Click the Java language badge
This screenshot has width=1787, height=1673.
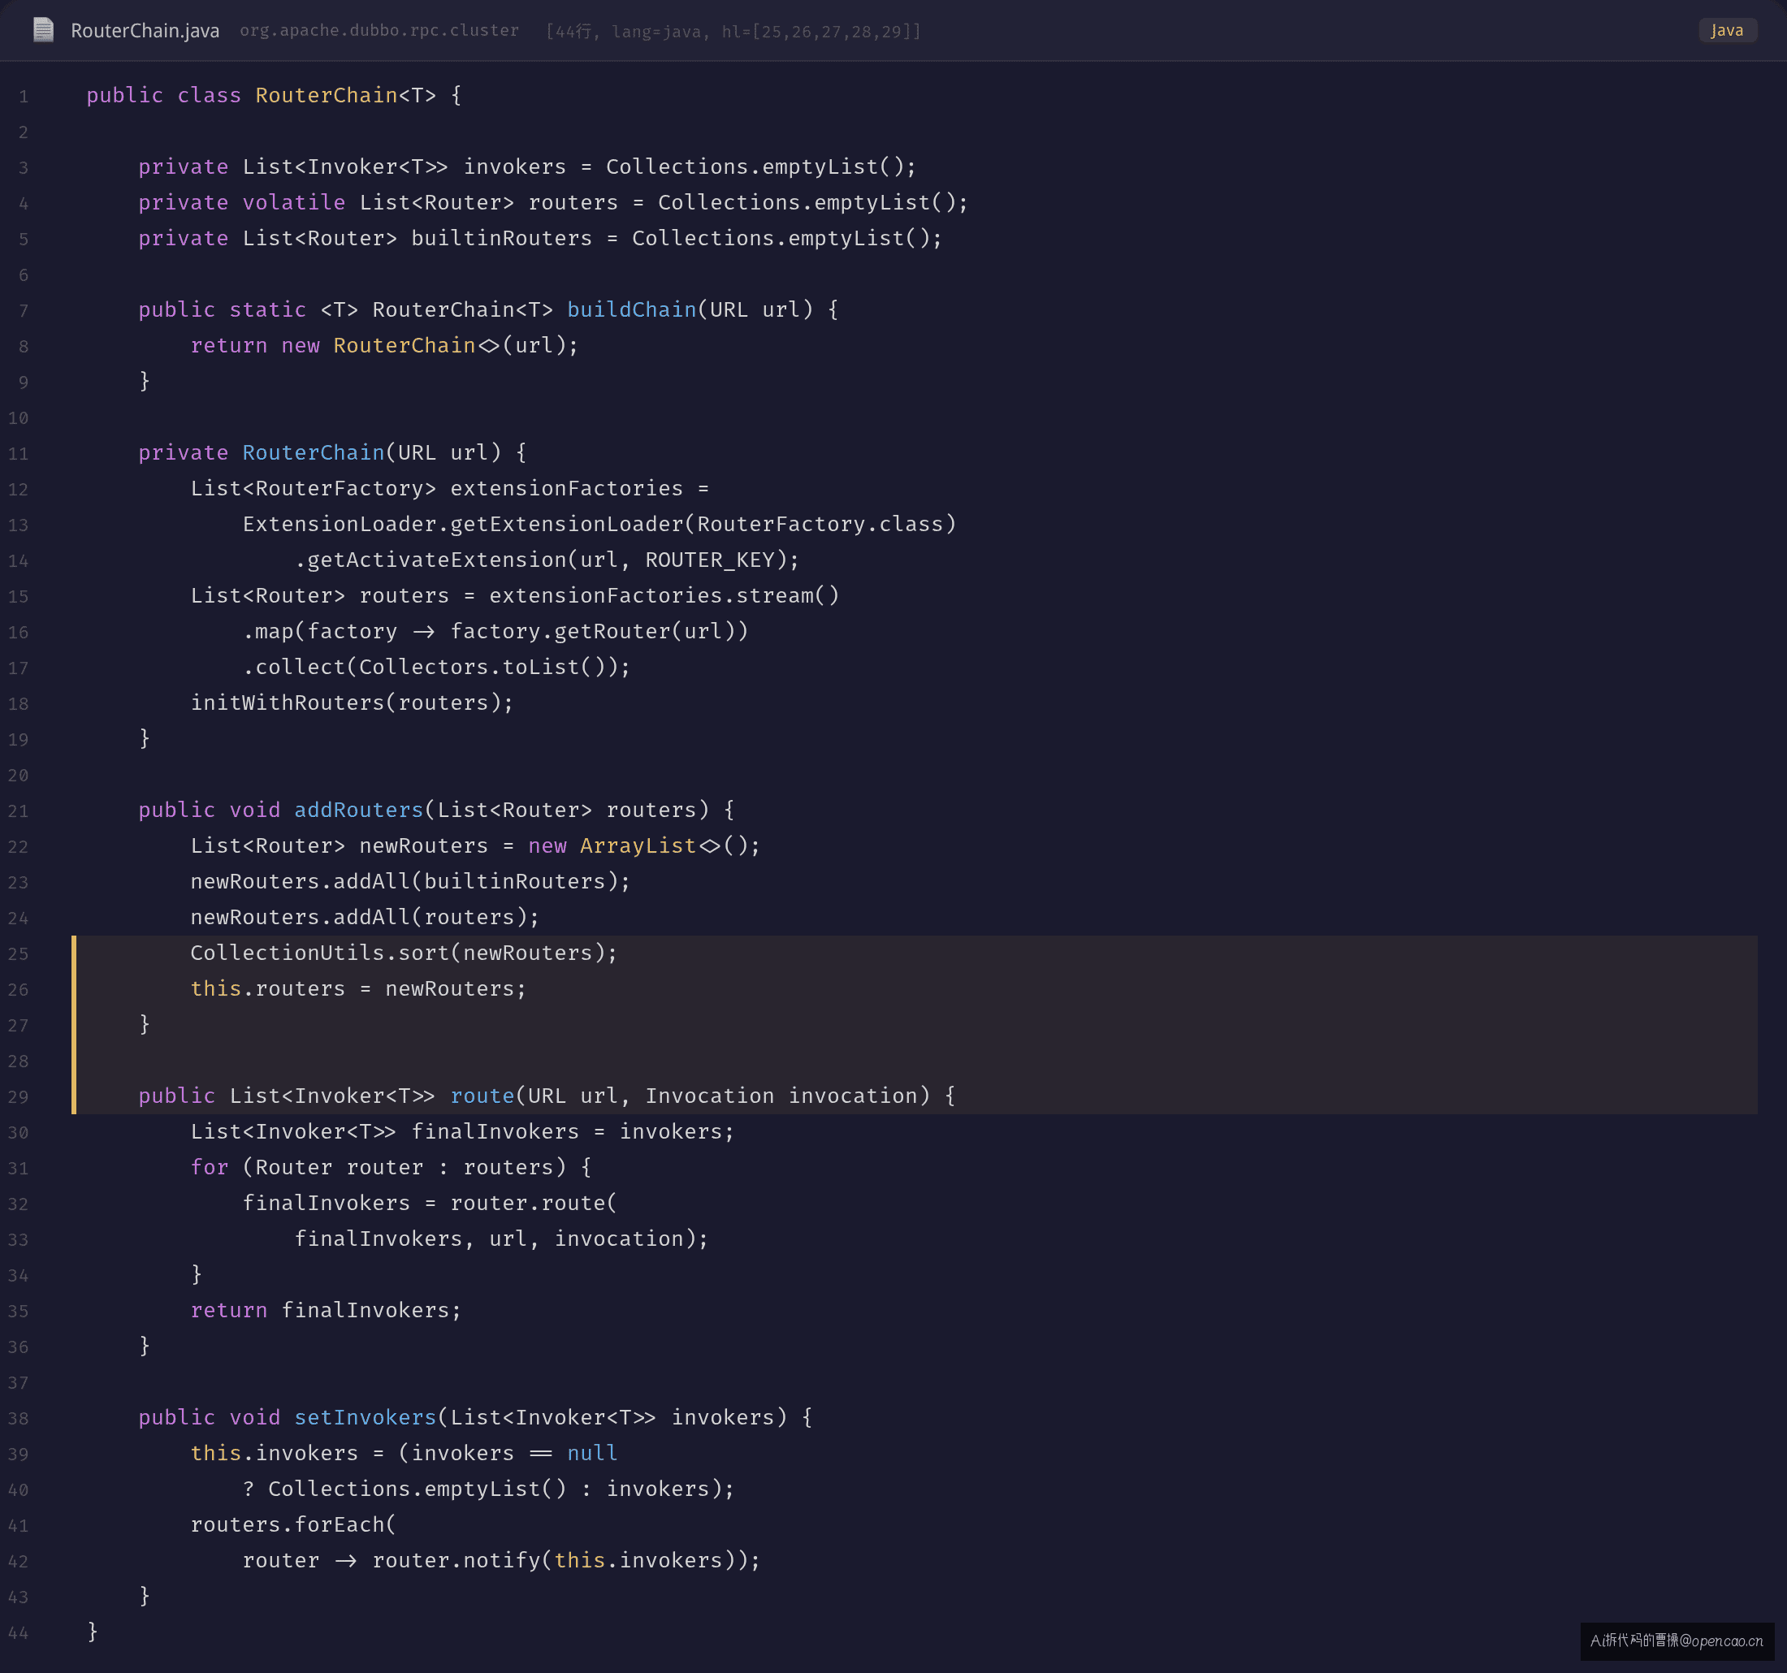pyautogui.click(x=1727, y=30)
